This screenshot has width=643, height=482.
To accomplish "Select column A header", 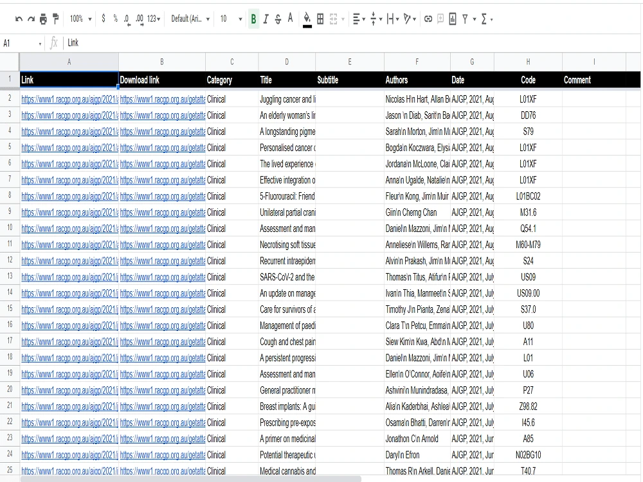I will [69, 62].
